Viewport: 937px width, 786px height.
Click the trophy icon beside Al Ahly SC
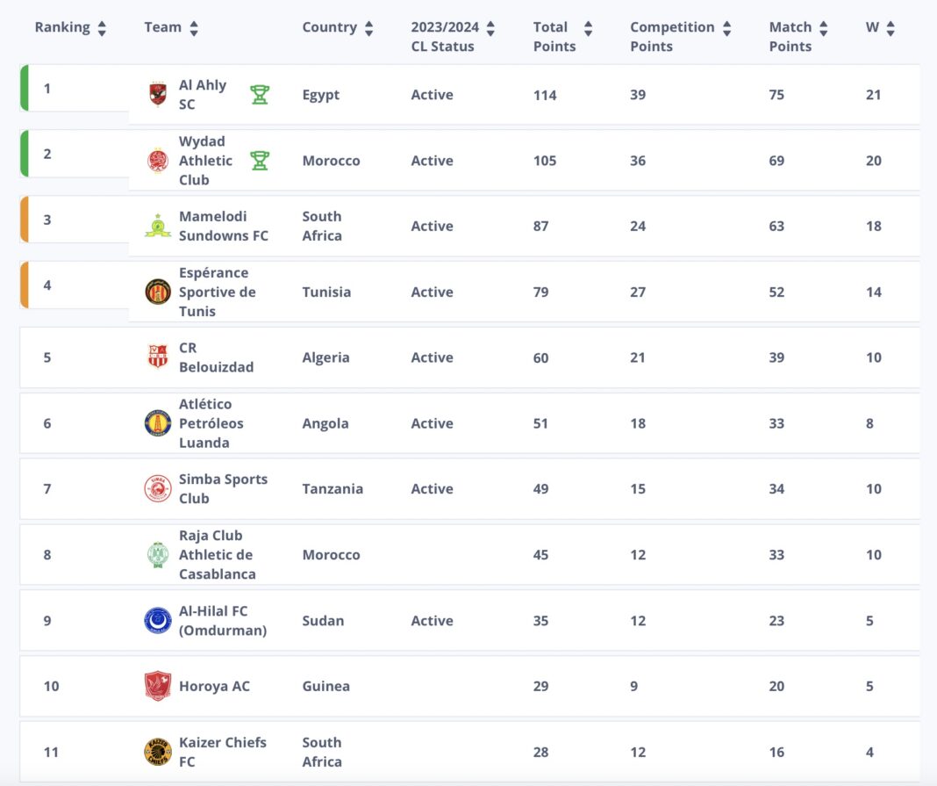[x=259, y=94]
